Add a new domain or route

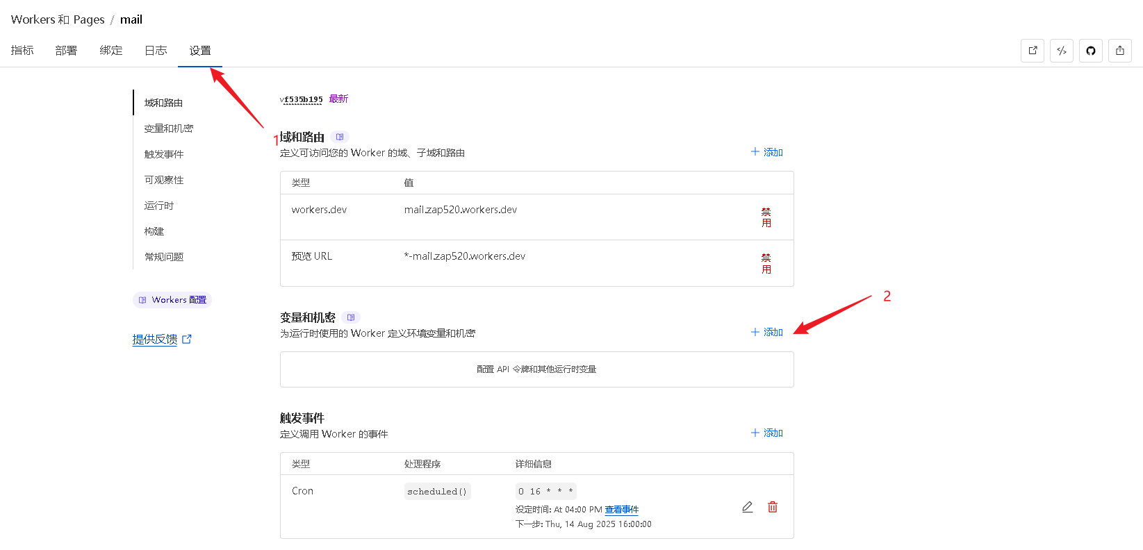pyautogui.click(x=767, y=152)
